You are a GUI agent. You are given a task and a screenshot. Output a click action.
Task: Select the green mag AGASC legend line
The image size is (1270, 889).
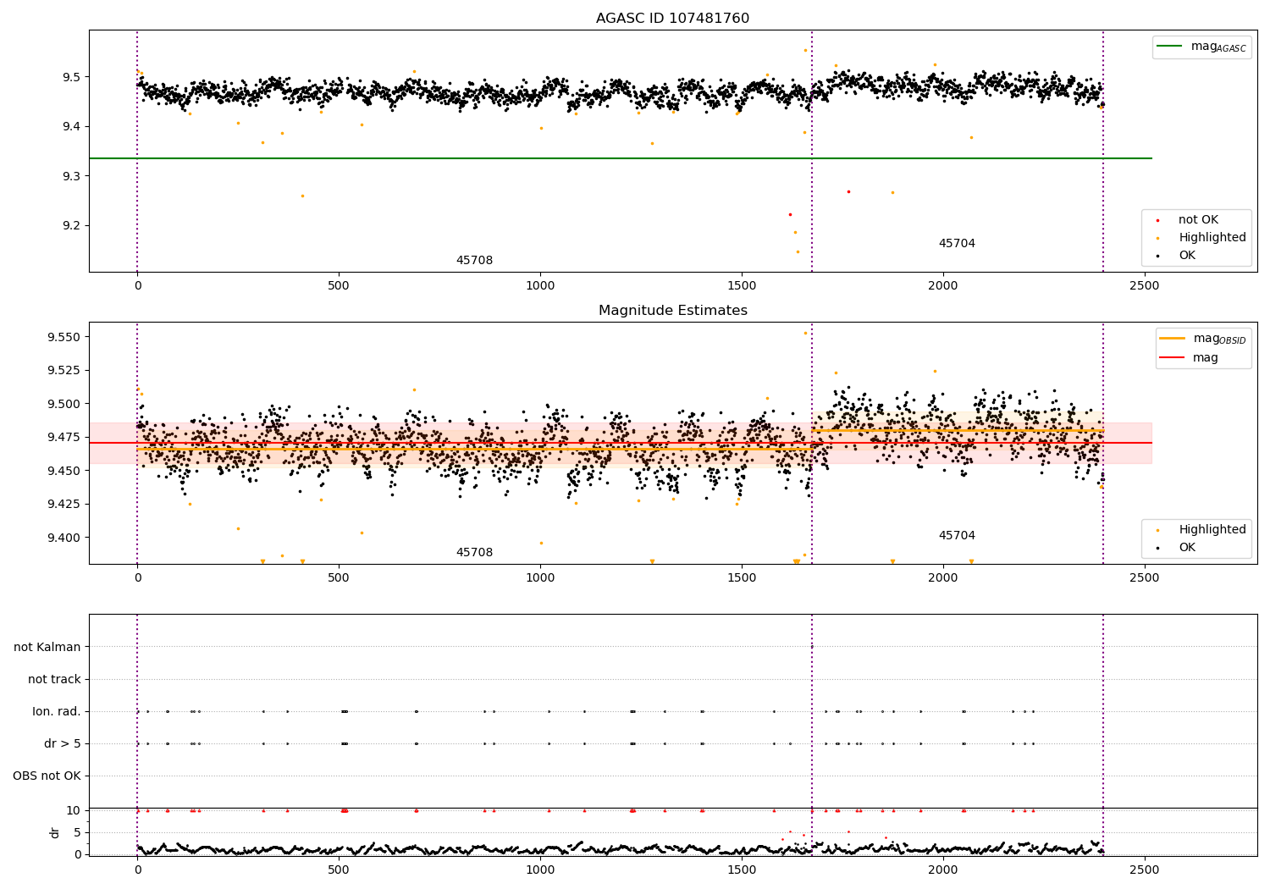[x=1170, y=47]
